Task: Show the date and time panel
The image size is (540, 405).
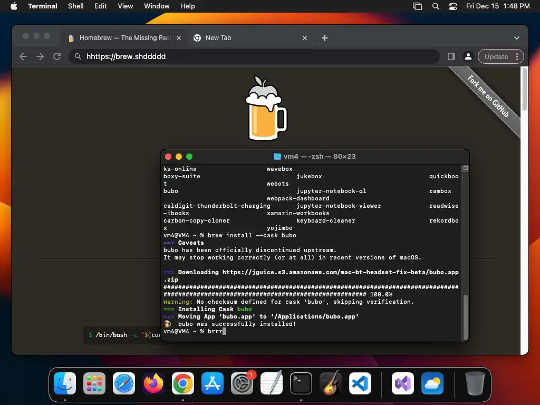Action: (x=498, y=6)
